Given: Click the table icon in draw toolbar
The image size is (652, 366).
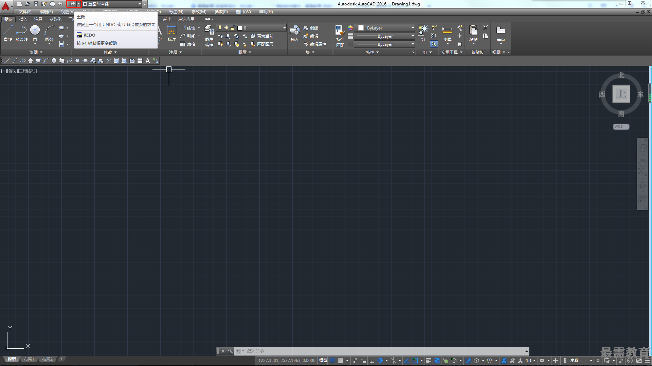Looking at the screenshot, I should 140,61.
